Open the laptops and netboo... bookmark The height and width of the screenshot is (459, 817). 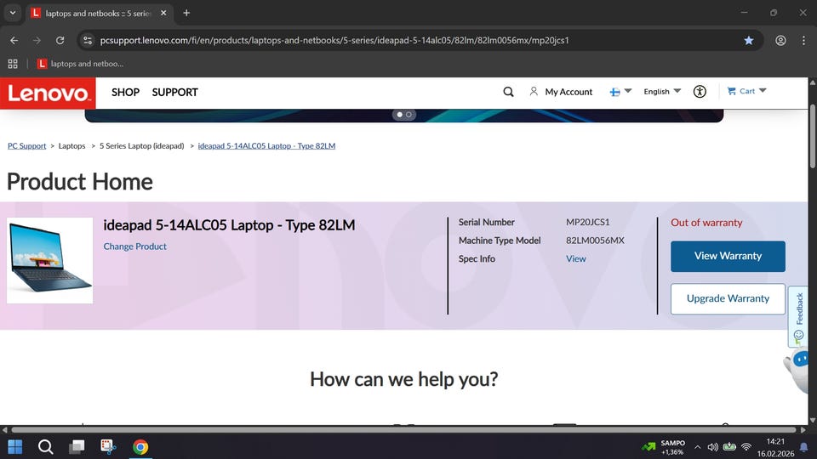[80, 64]
